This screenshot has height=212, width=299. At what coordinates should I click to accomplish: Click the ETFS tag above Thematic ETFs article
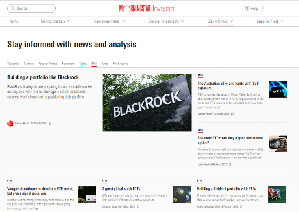(x=200, y=130)
